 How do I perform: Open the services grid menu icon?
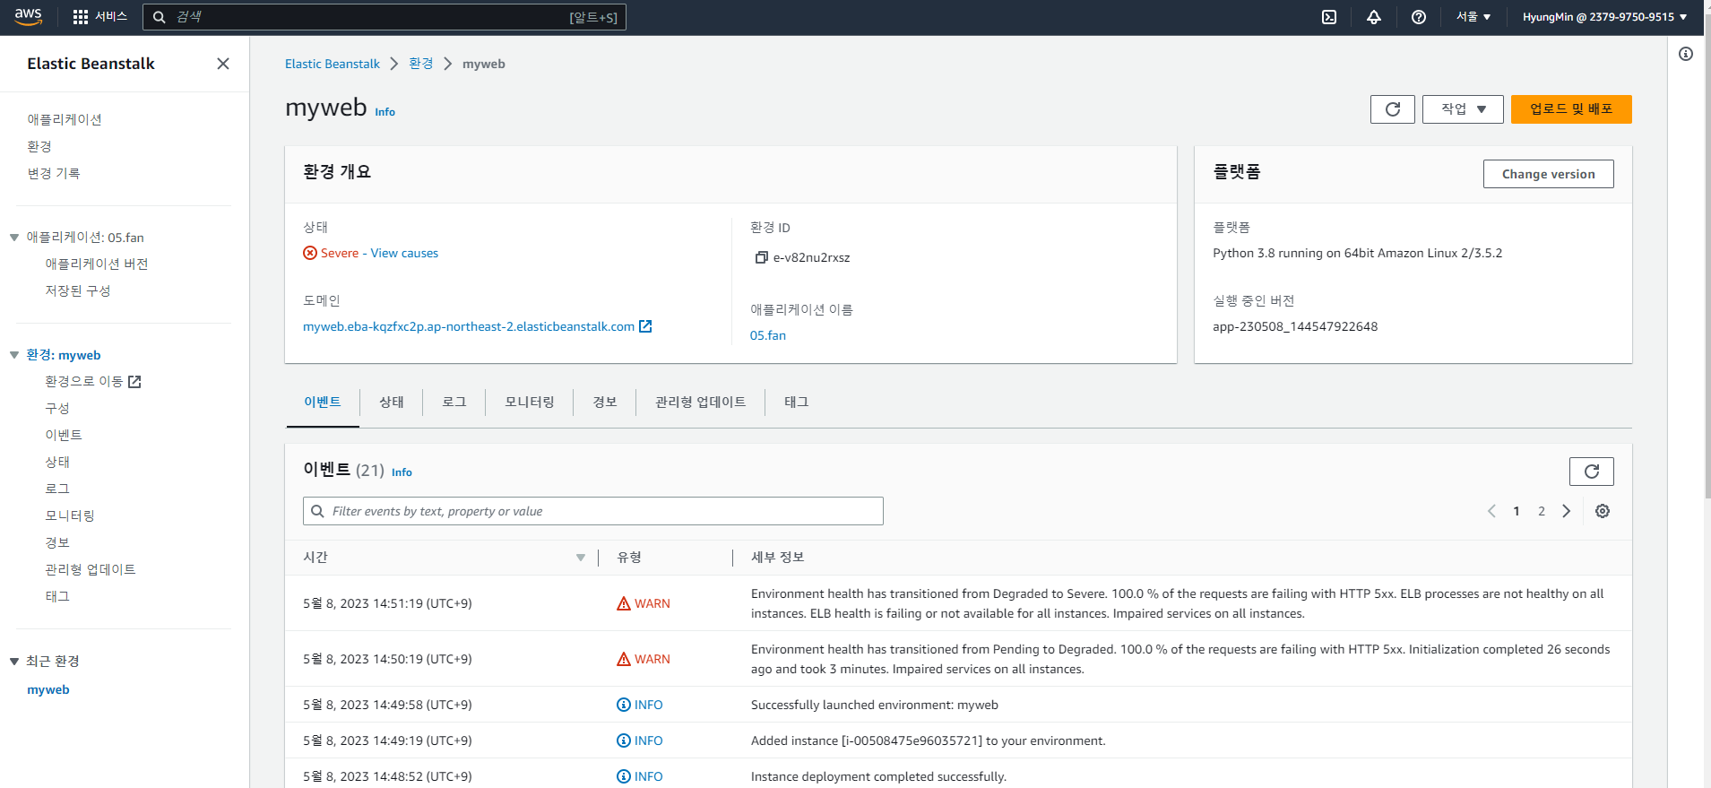tap(81, 17)
